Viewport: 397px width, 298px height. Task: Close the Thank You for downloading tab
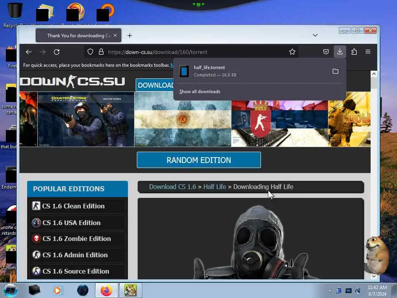[x=115, y=35]
